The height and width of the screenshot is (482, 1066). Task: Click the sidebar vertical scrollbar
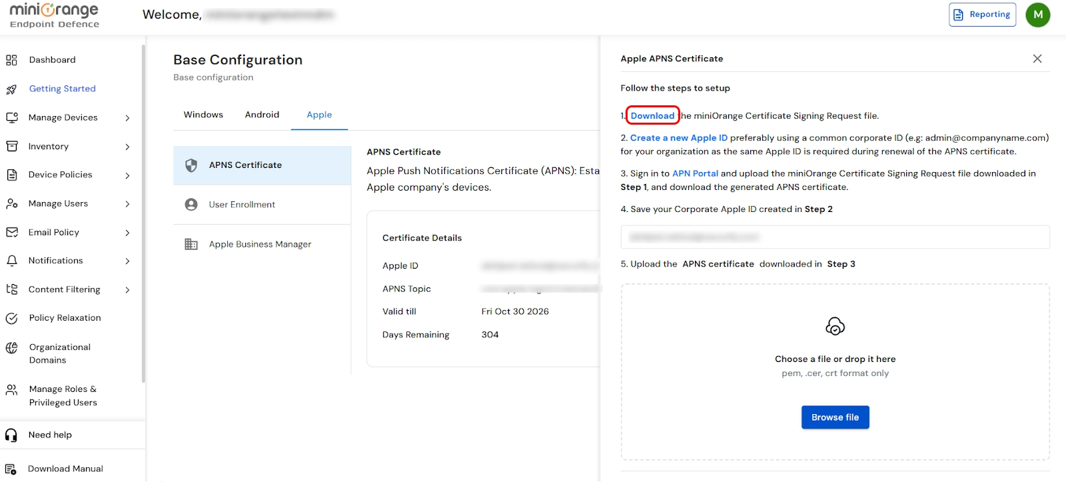[x=143, y=213]
